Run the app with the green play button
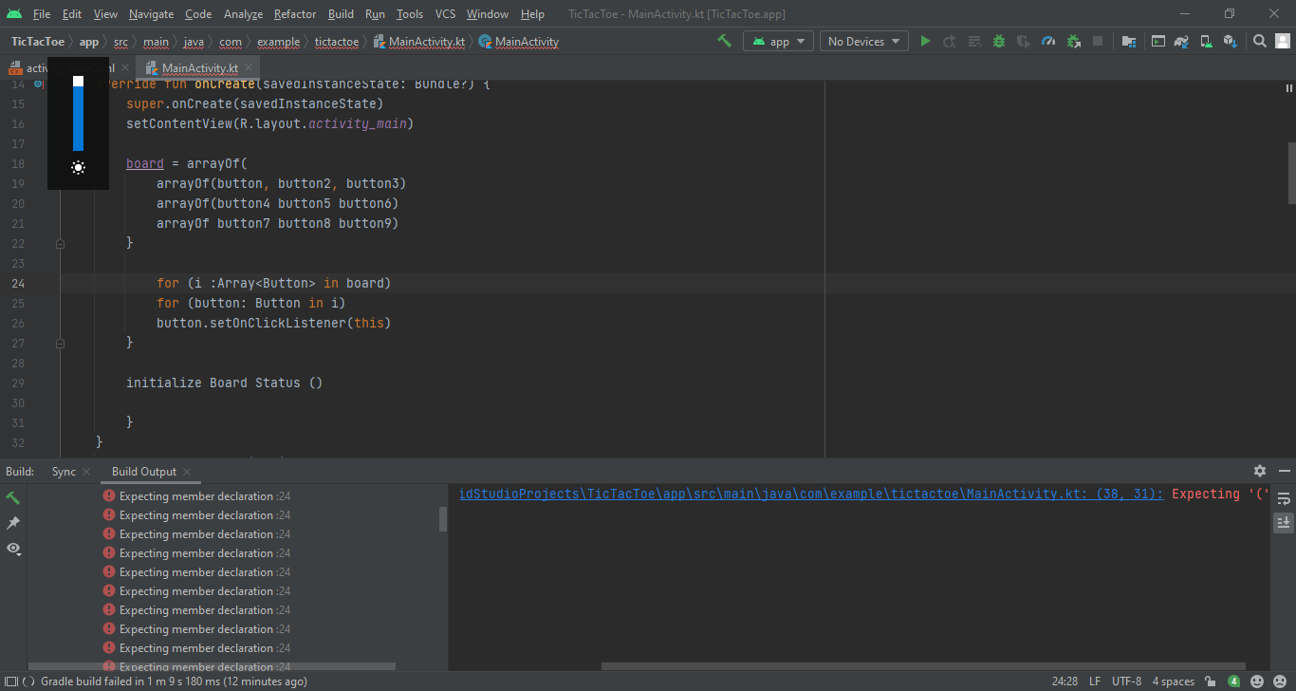The image size is (1296, 691). click(x=925, y=42)
